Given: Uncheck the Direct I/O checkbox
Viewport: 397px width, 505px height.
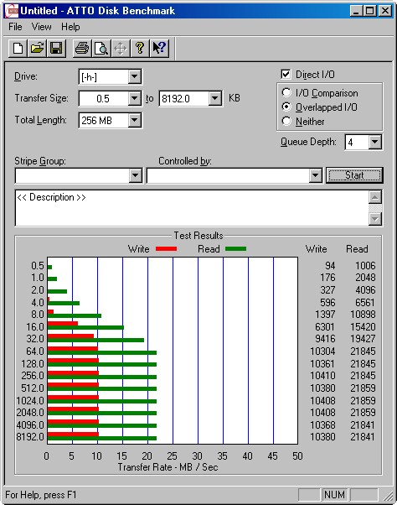Looking at the screenshot, I should 286,75.
